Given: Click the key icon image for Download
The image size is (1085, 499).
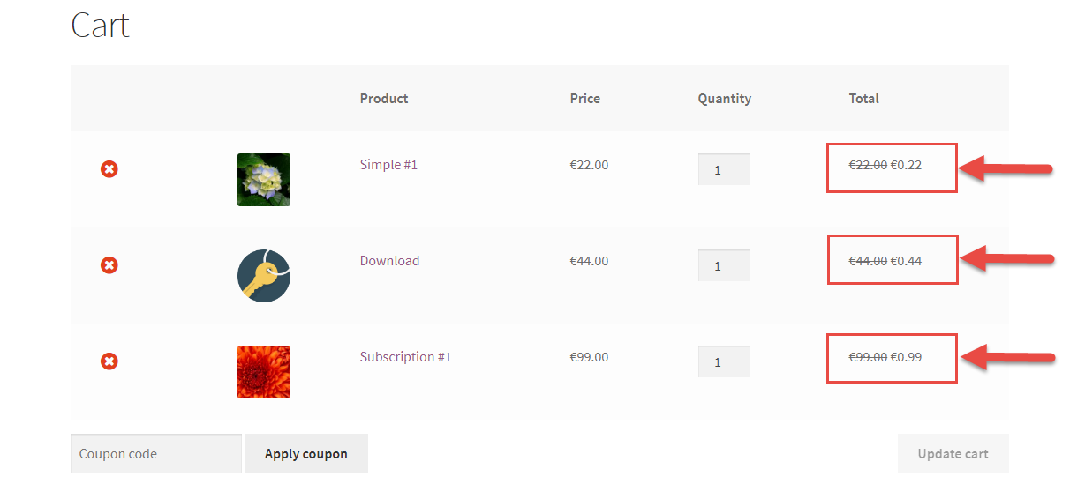Looking at the screenshot, I should [264, 276].
